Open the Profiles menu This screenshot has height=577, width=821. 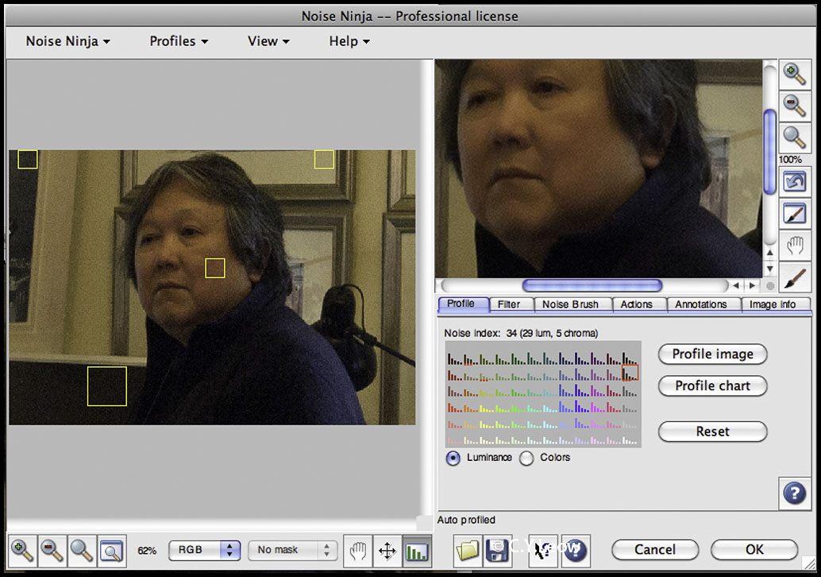[x=179, y=41]
